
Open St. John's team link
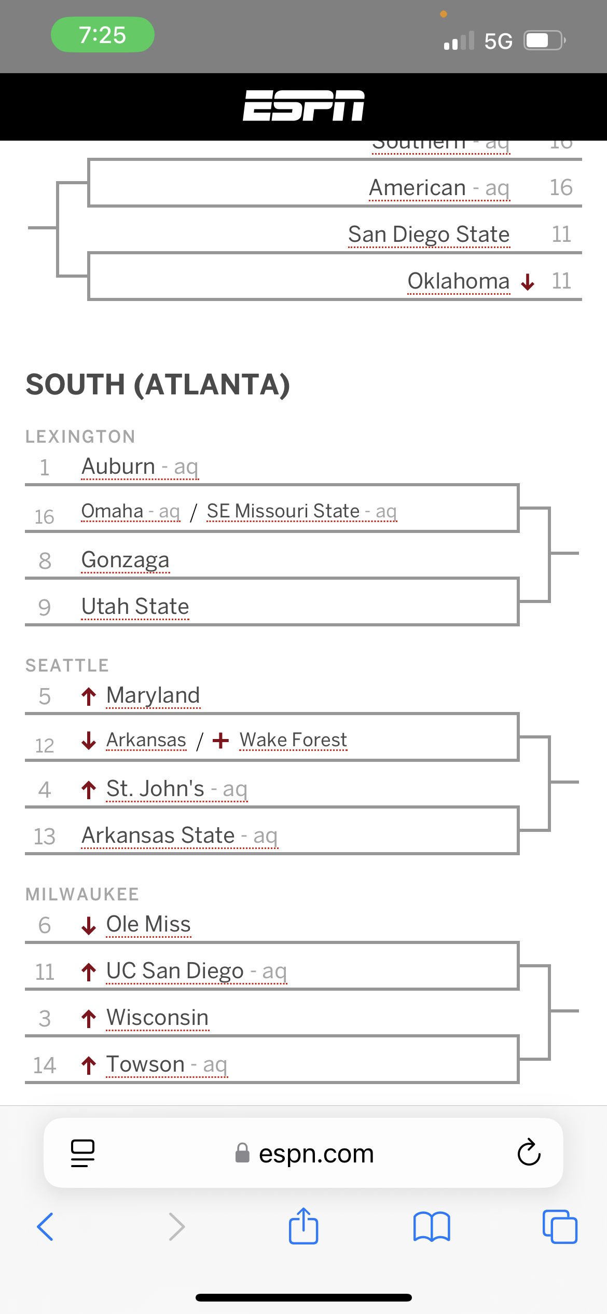[x=155, y=789]
